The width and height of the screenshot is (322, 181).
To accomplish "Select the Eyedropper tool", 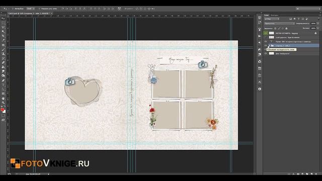I will coord(3,40).
